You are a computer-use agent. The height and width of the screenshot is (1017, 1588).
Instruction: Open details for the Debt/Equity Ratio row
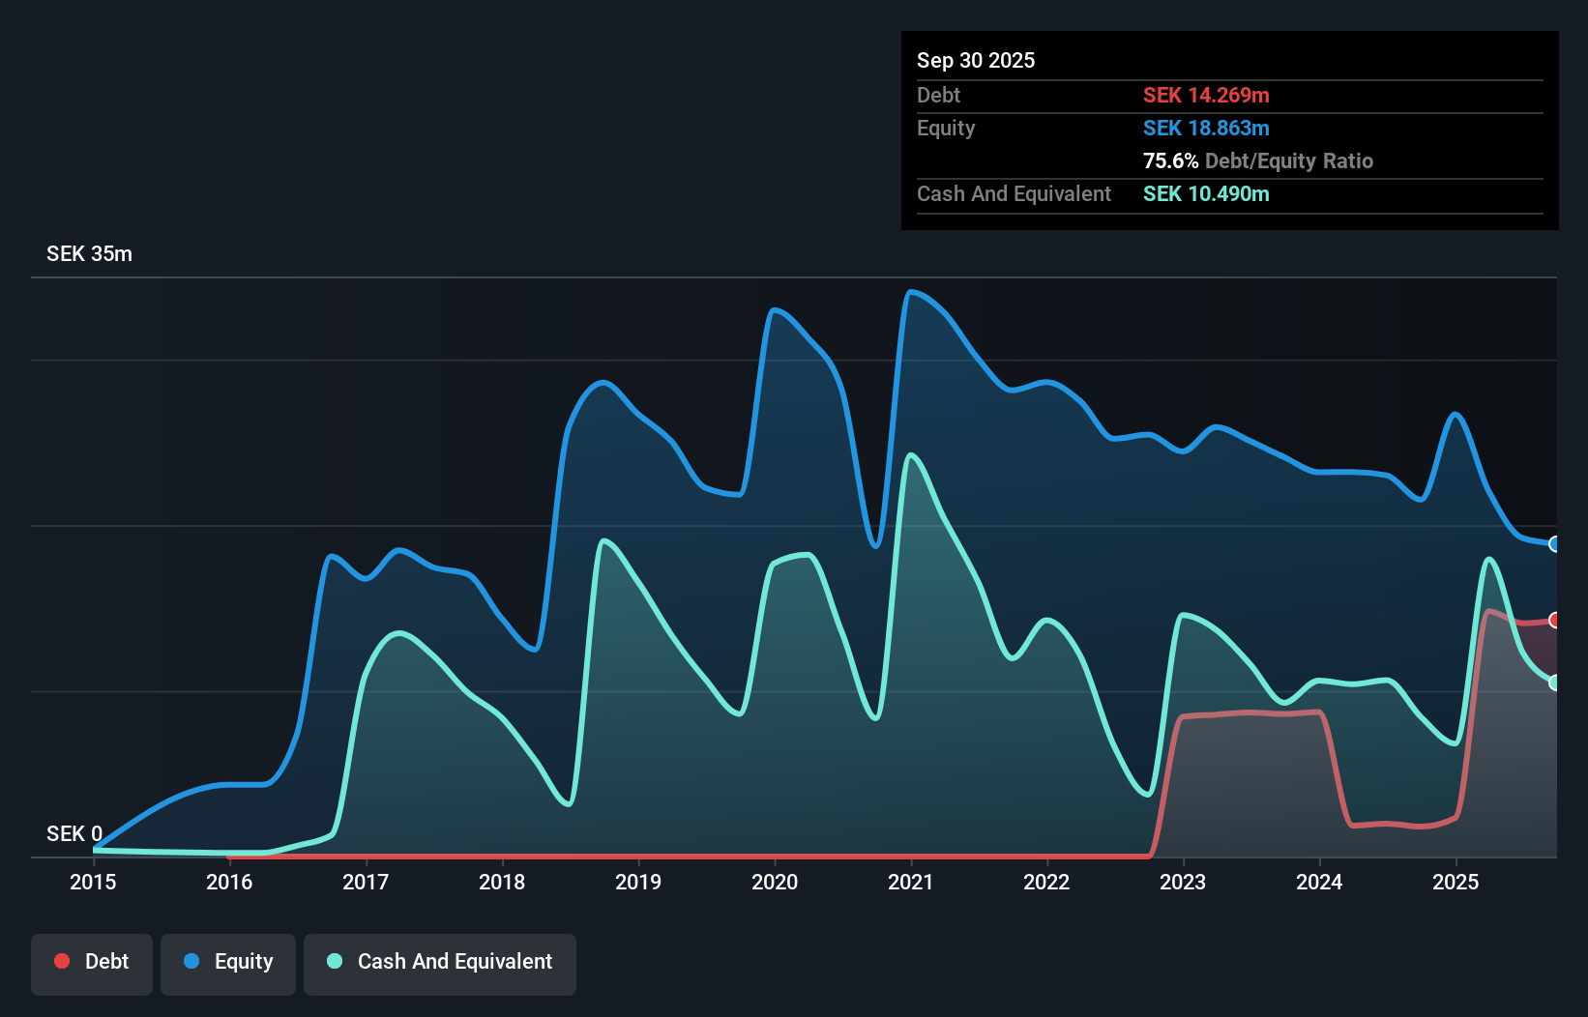(1258, 160)
